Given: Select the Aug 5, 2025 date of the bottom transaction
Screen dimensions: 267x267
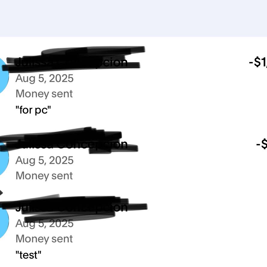Looking at the screenshot, I should (44, 224).
